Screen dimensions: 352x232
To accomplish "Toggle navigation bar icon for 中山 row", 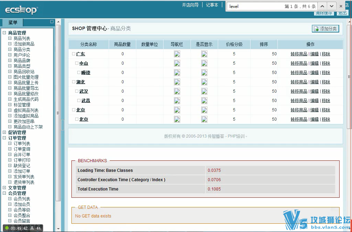I will (177, 63).
